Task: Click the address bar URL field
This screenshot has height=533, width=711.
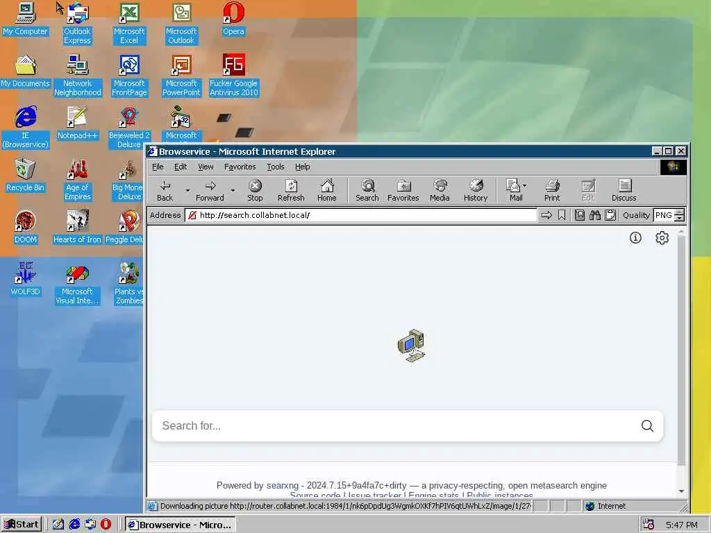Action: [361, 215]
